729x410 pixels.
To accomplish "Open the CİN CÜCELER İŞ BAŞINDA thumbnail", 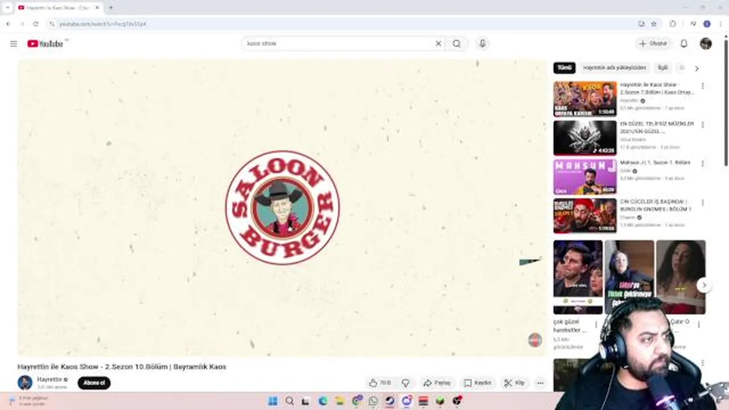I will tap(585, 215).
